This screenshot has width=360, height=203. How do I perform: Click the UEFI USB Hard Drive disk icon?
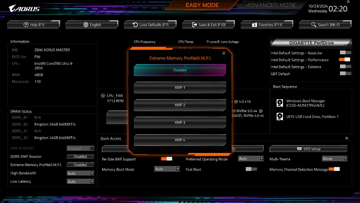[279, 116]
